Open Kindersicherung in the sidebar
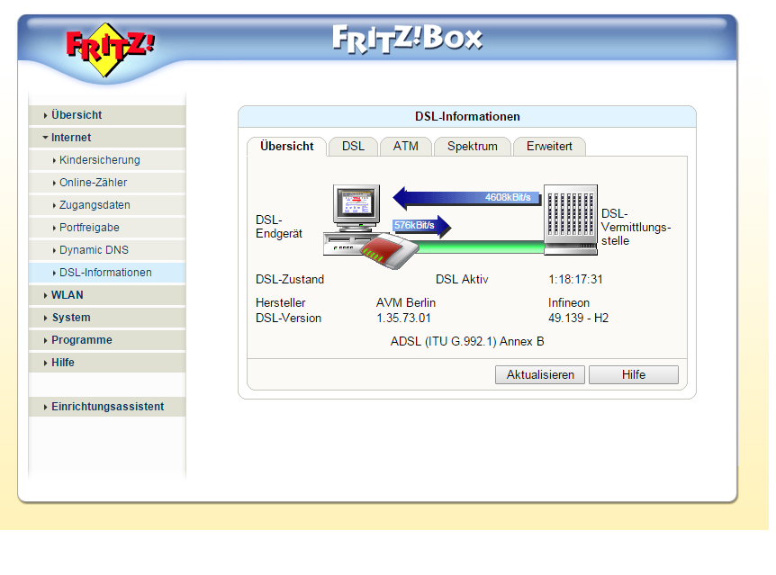The width and height of the screenshot is (776, 575). [x=107, y=160]
